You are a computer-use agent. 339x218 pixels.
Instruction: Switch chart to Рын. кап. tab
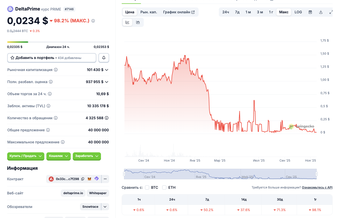coord(149,12)
